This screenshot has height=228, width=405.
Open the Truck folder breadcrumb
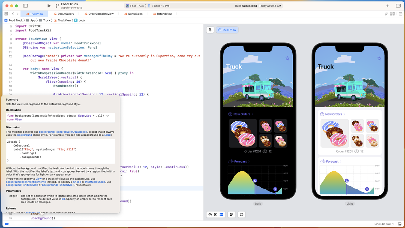click(45, 20)
